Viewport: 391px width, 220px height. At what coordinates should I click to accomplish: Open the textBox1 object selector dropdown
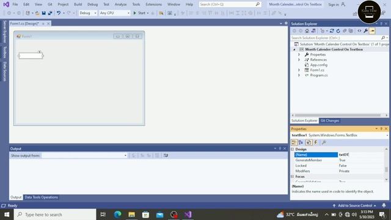click(x=387, y=135)
